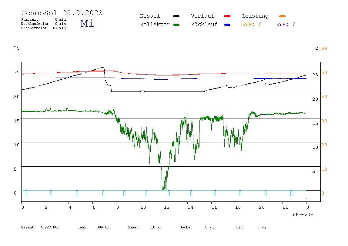Select the left-side "°C" axis unit
The height and width of the screenshot is (246, 348).
(x=17, y=48)
